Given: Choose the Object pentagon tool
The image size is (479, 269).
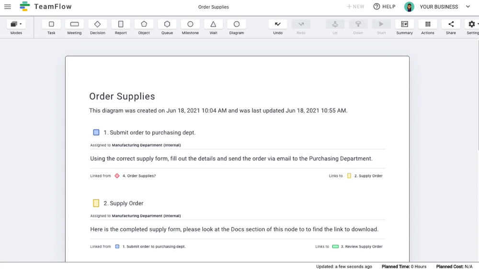Looking at the screenshot, I should click(144, 24).
